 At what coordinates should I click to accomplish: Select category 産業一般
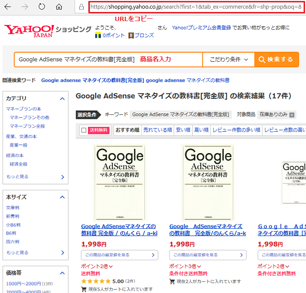pos(19,145)
